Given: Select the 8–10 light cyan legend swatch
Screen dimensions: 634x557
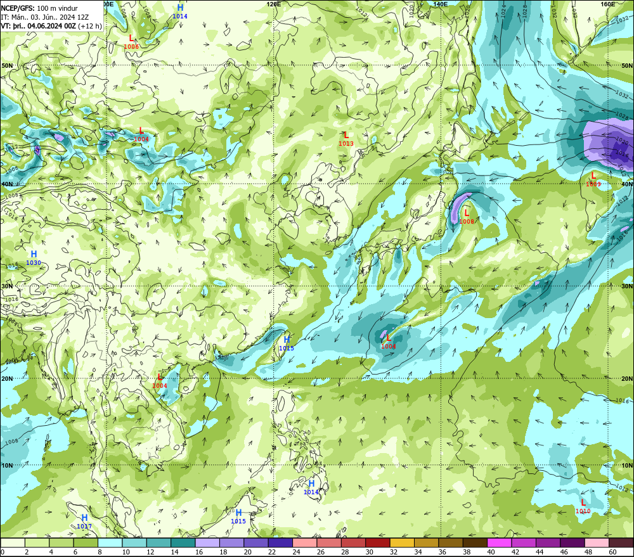Looking at the screenshot, I should (x=110, y=542).
